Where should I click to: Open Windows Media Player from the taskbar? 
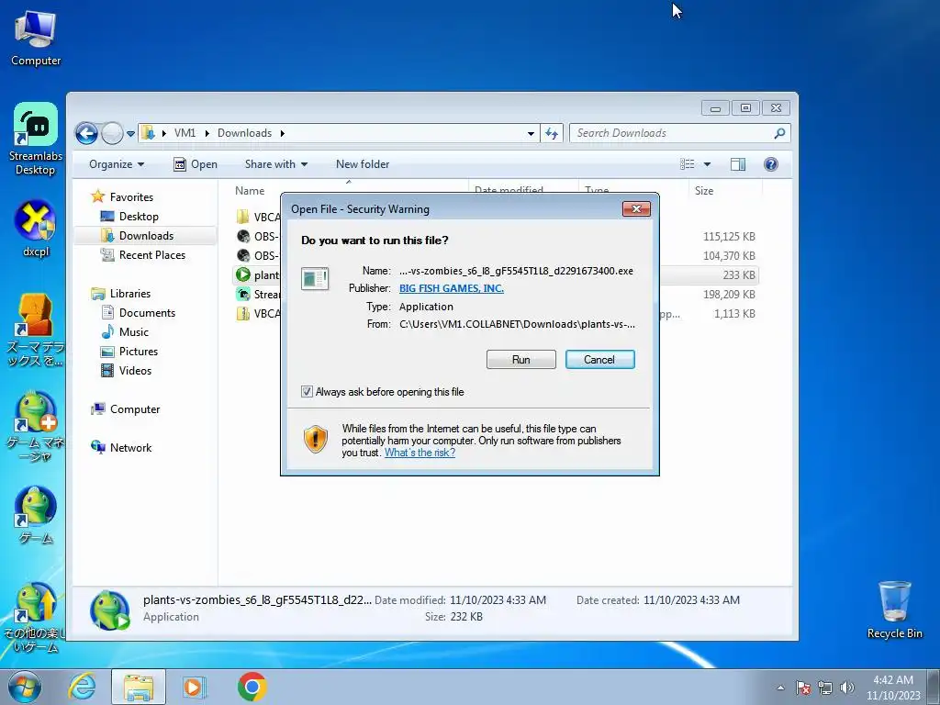[x=194, y=687]
